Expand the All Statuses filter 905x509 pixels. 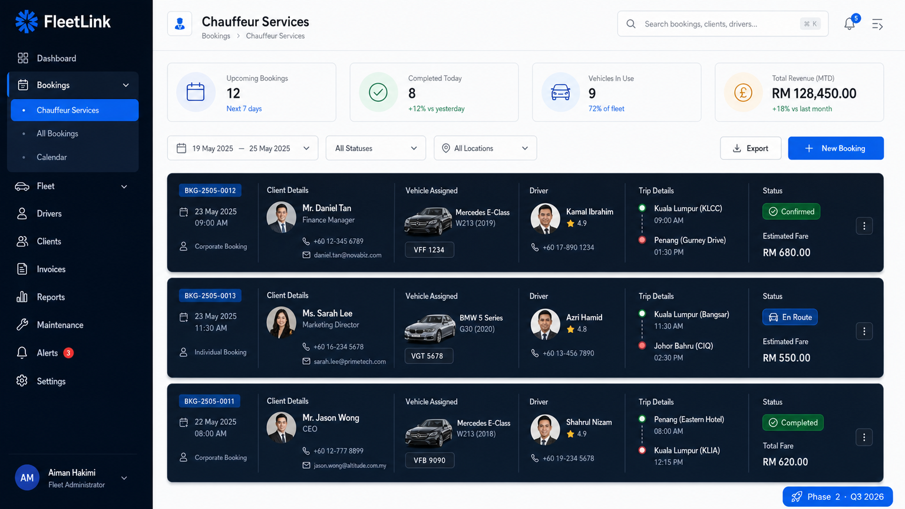(x=375, y=148)
